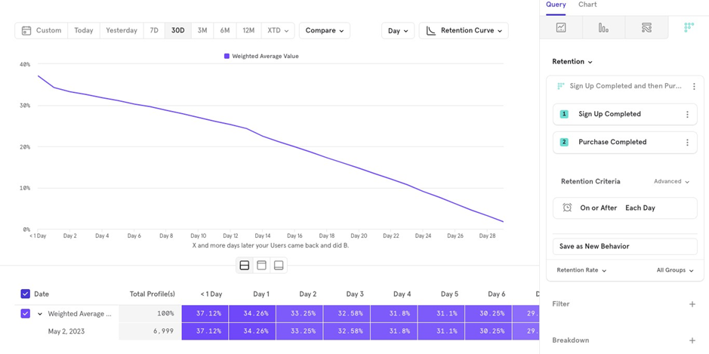Open options menu for Sign Up Completed step

tap(687, 115)
